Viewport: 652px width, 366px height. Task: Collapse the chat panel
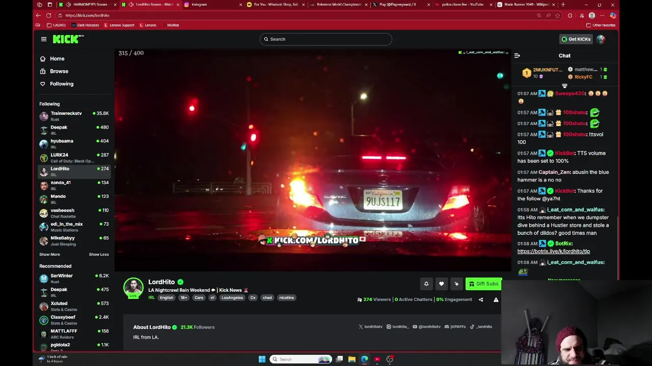click(517, 55)
